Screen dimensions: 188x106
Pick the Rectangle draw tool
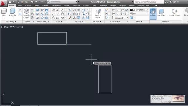[58, 18]
